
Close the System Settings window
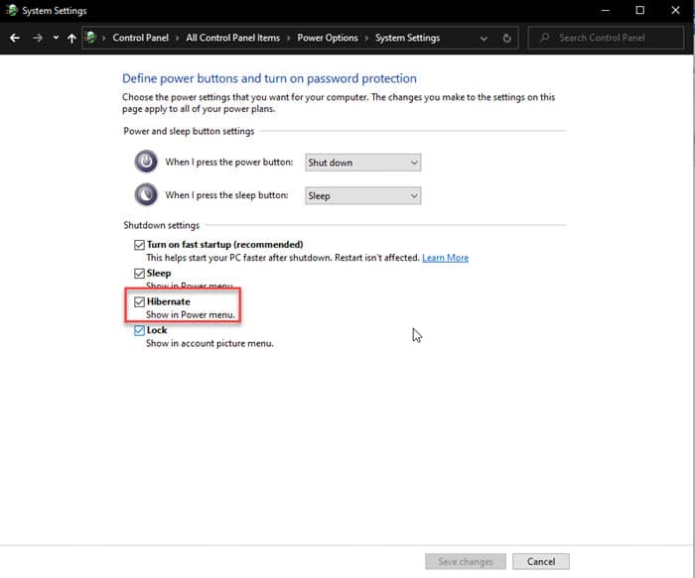click(675, 10)
